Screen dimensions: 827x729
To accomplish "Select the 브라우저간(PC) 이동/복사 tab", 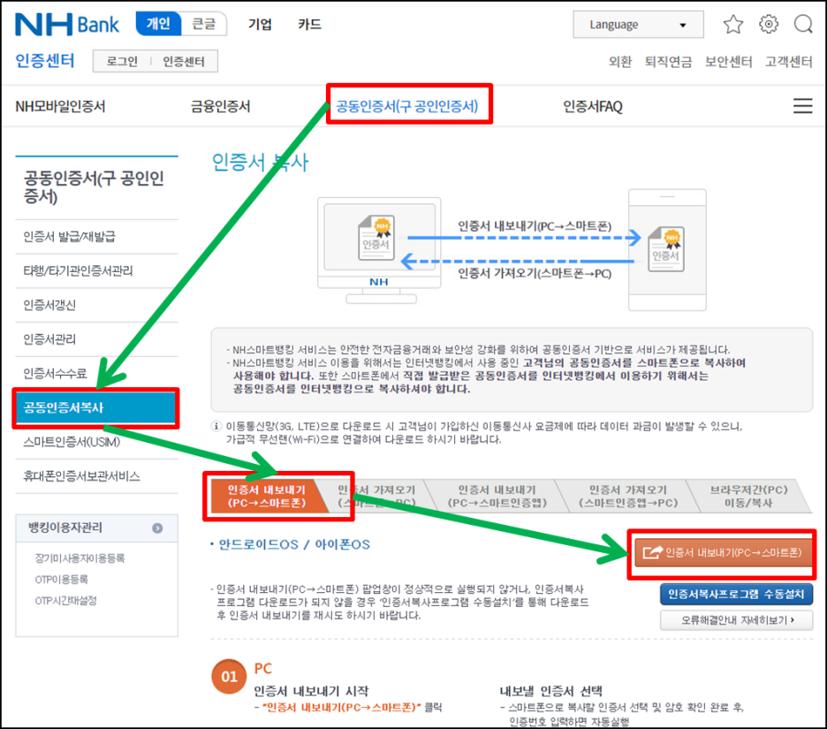I will pos(748,497).
